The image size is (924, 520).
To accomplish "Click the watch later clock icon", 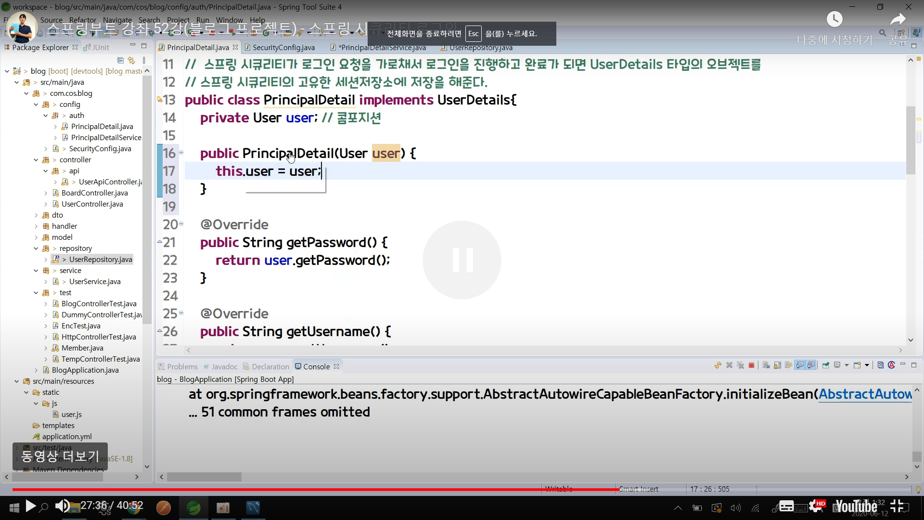I will pyautogui.click(x=834, y=19).
